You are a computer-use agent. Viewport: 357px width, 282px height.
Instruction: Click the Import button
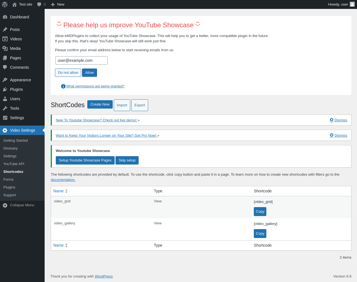122,105
